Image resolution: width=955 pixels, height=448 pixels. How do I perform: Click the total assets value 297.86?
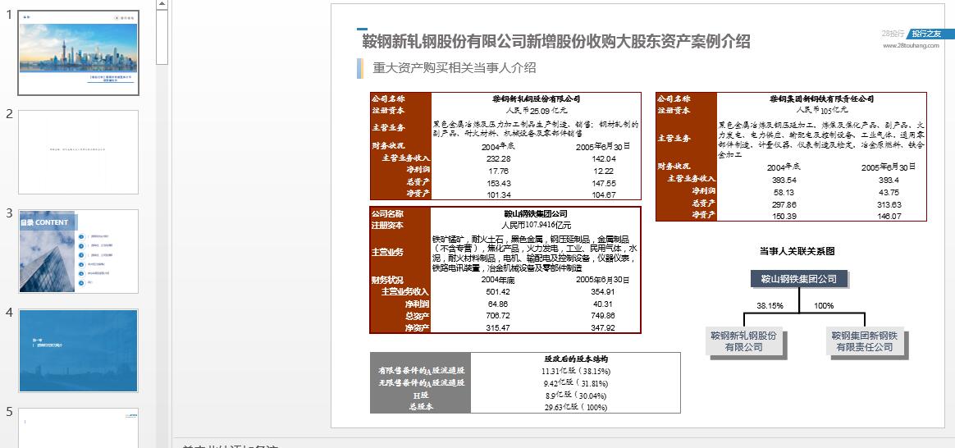tap(784, 204)
